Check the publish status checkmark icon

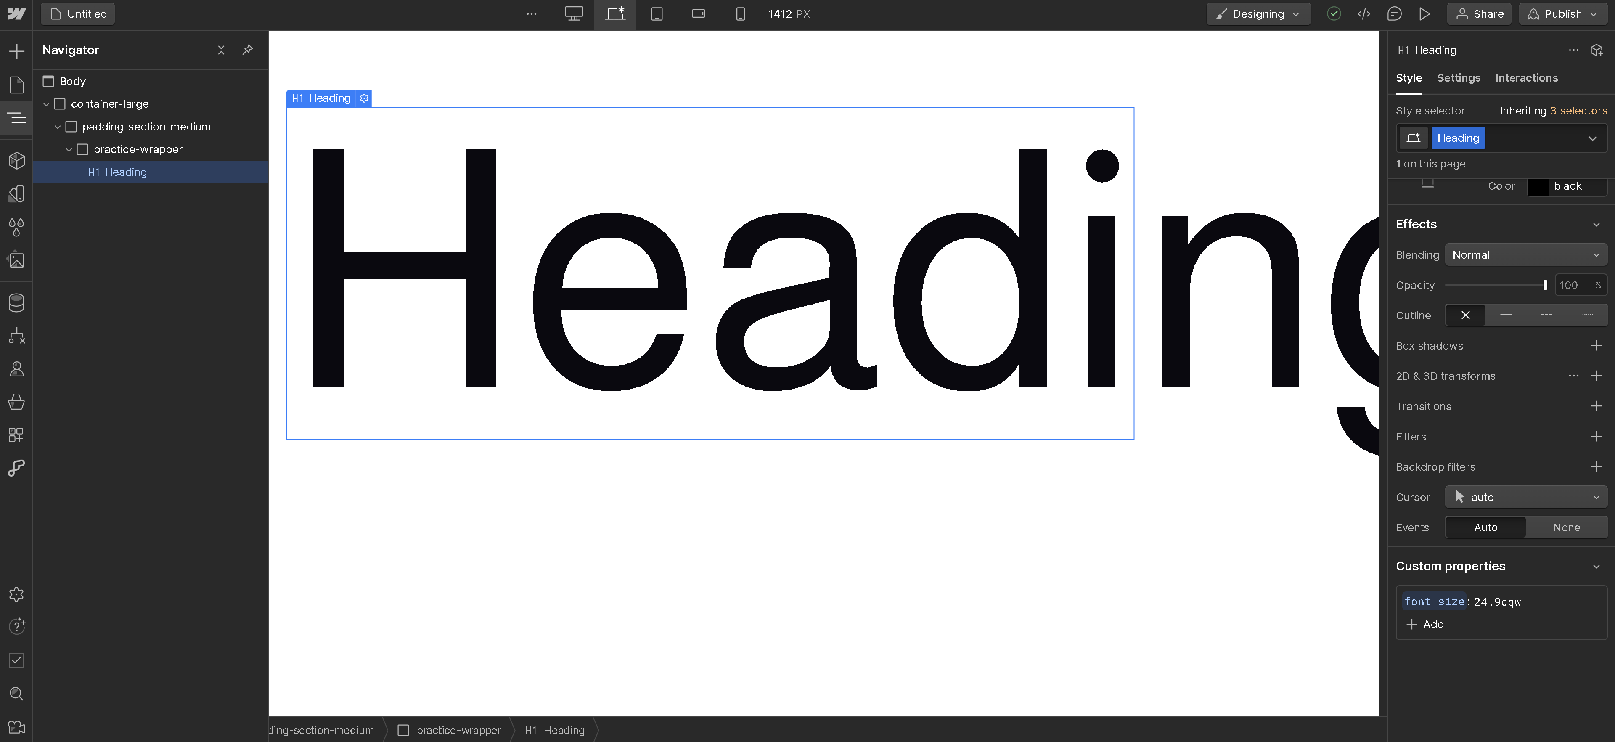point(1334,14)
